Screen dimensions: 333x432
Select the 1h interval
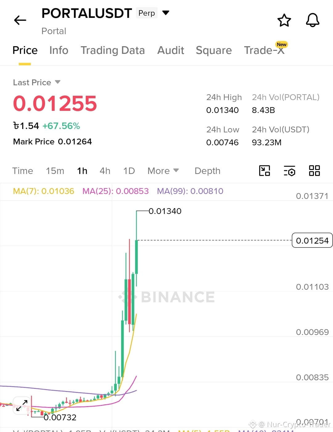click(82, 171)
